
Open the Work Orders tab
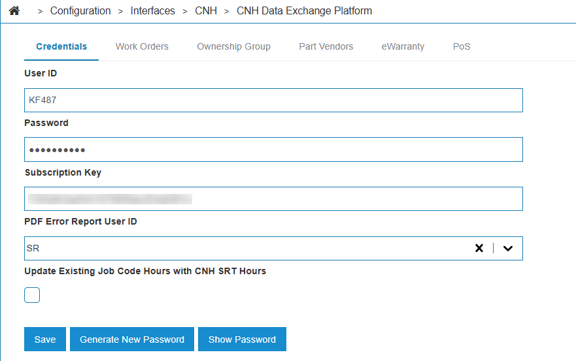pos(142,46)
